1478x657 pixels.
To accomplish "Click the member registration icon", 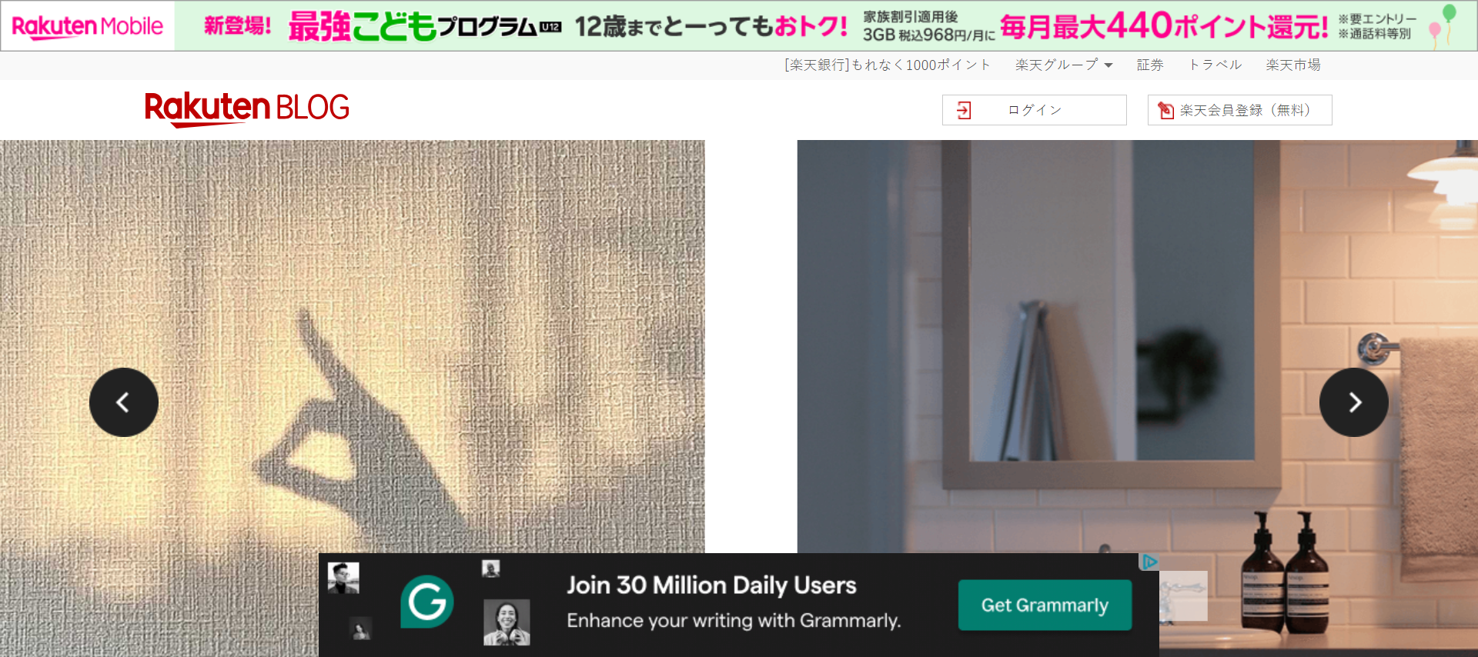I will 1166,111.
